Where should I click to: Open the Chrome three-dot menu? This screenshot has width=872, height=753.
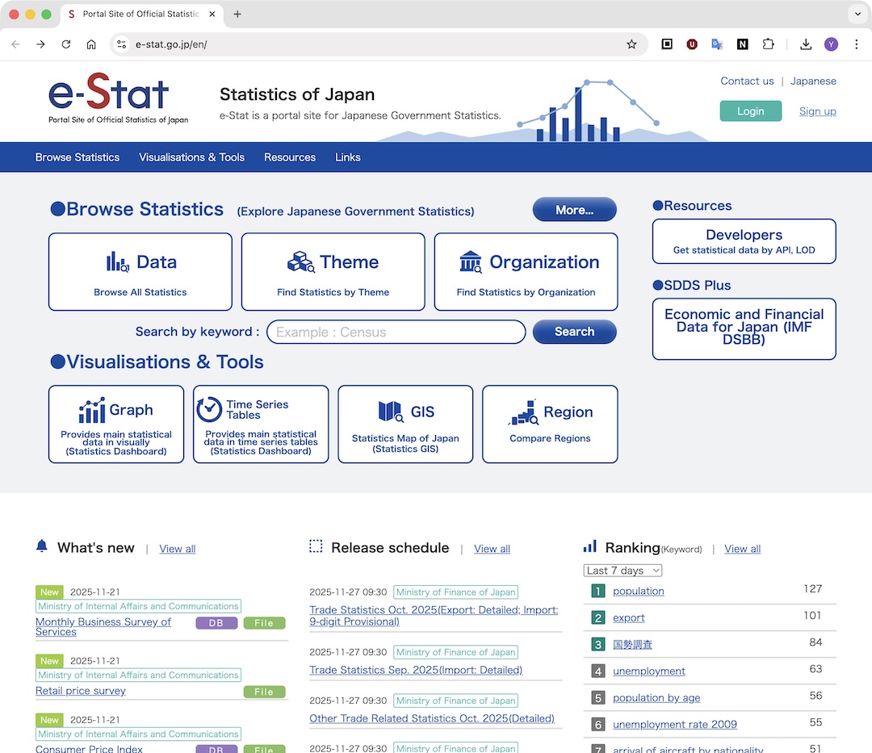[857, 44]
